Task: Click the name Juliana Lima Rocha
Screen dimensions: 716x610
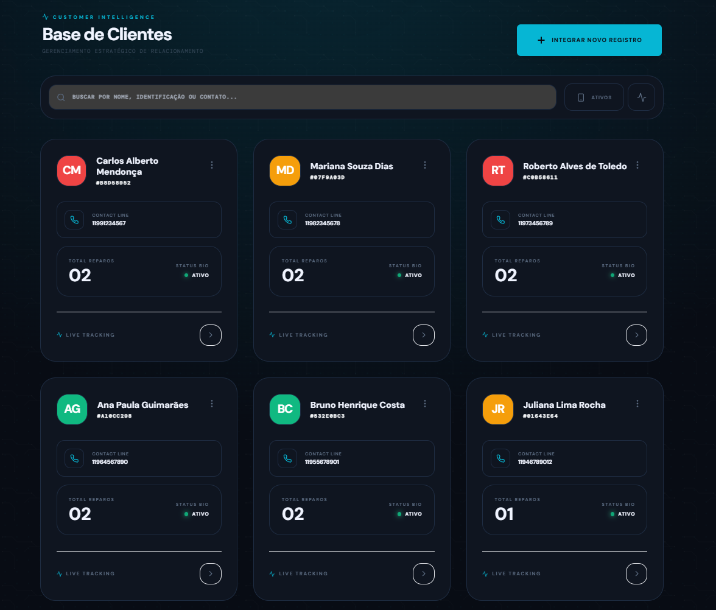Action: (564, 405)
